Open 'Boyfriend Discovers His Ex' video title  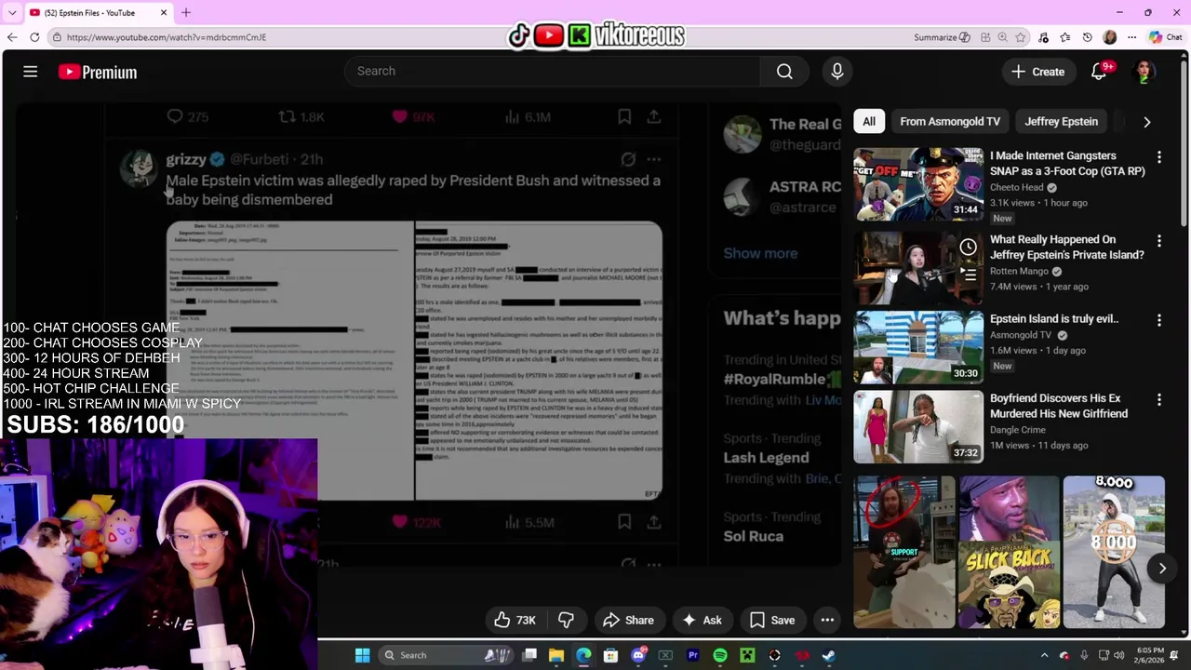click(1059, 406)
